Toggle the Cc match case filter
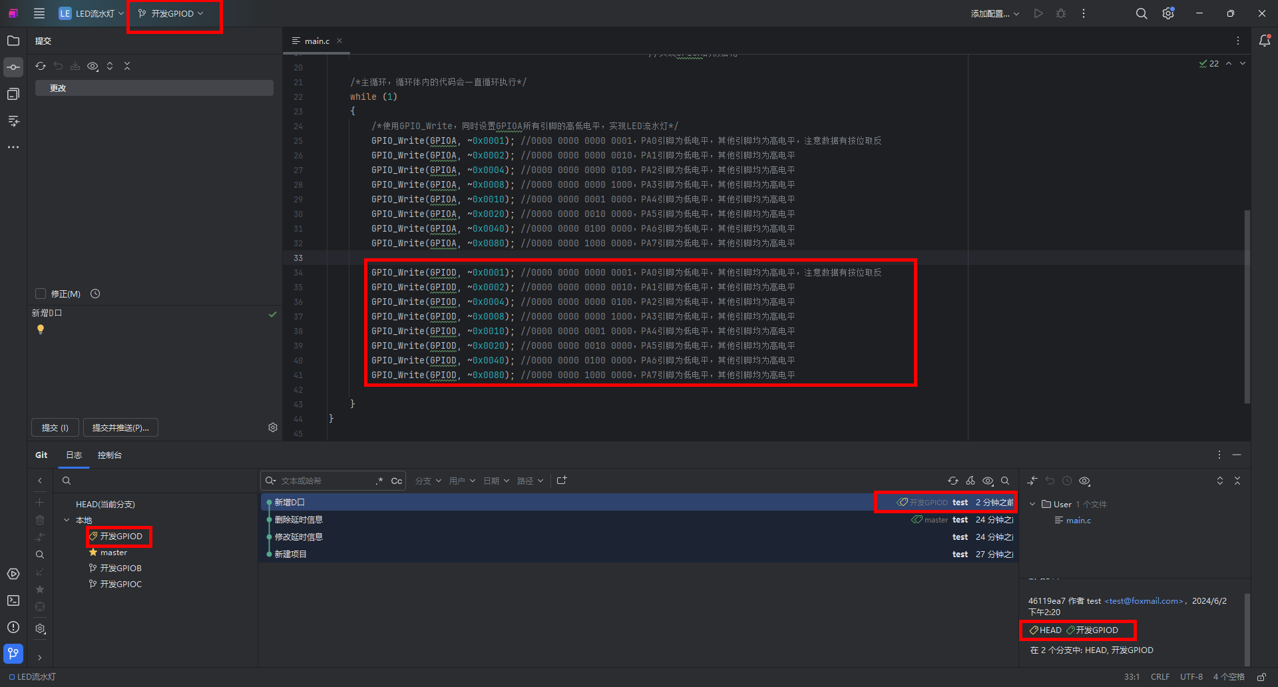 coord(396,481)
